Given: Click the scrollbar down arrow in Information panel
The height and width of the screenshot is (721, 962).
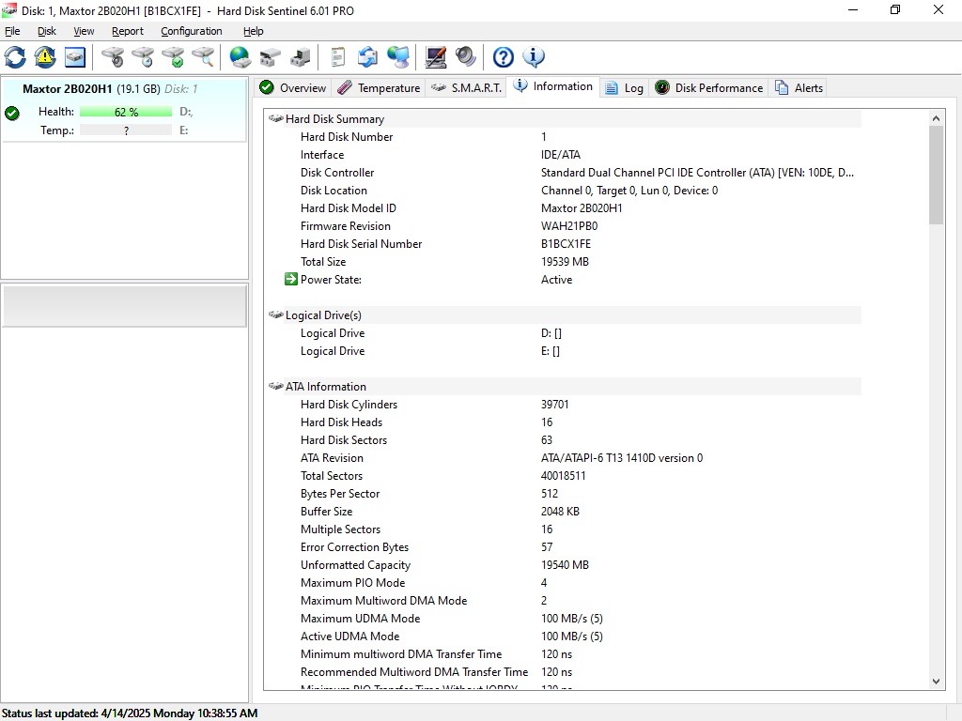Looking at the screenshot, I should pos(936,682).
